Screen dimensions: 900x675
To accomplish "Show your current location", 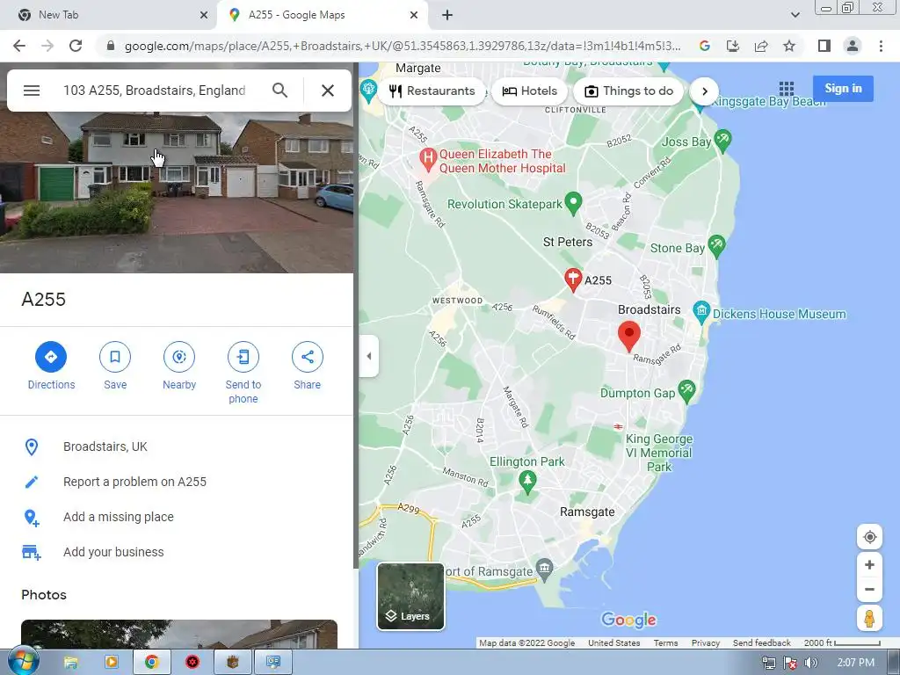I will [869, 537].
